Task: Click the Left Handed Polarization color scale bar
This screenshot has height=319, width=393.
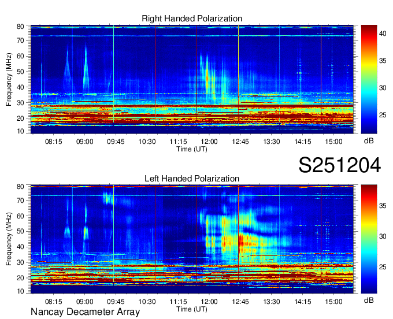Action: 369,239
